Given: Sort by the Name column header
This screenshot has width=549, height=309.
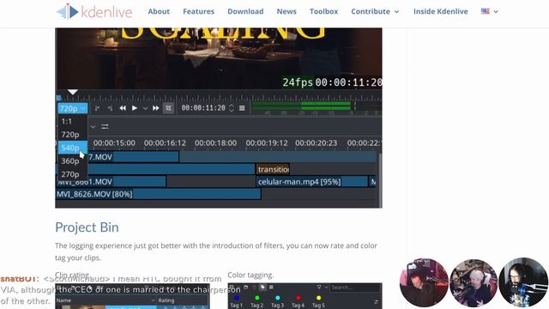Looking at the screenshot, I should pyautogui.click(x=63, y=300).
